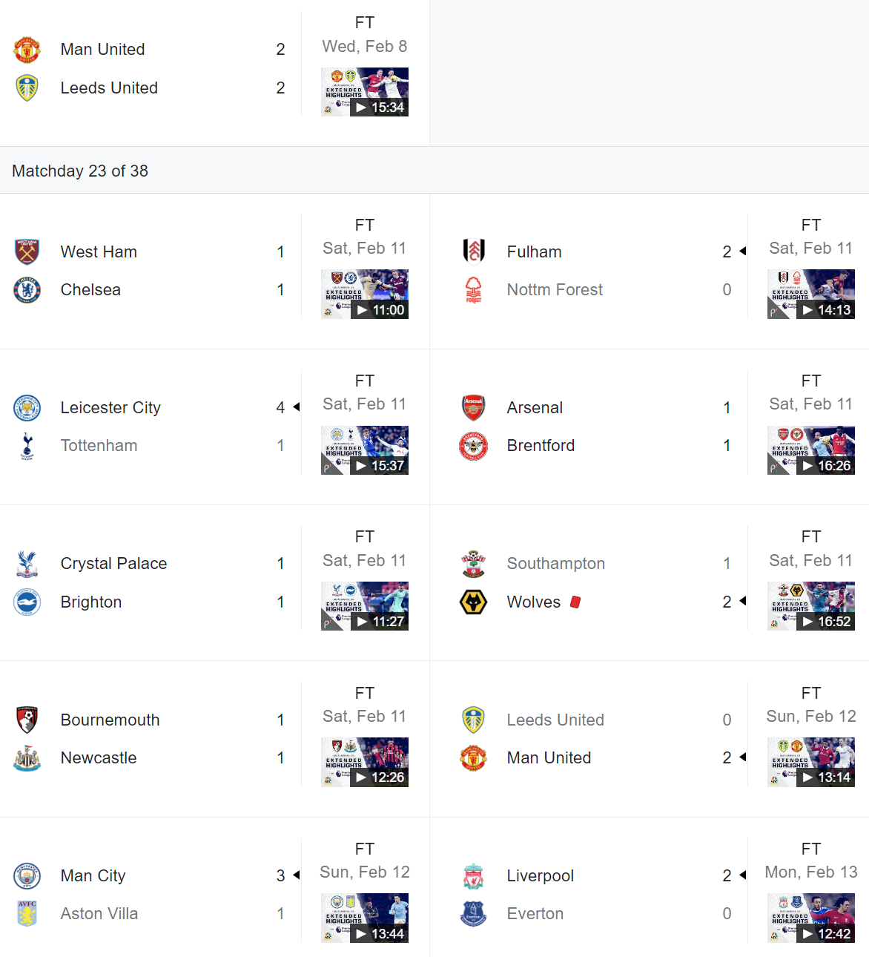Click the Wolves club crest
Screen dimensions: 869x957
[x=473, y=602]
